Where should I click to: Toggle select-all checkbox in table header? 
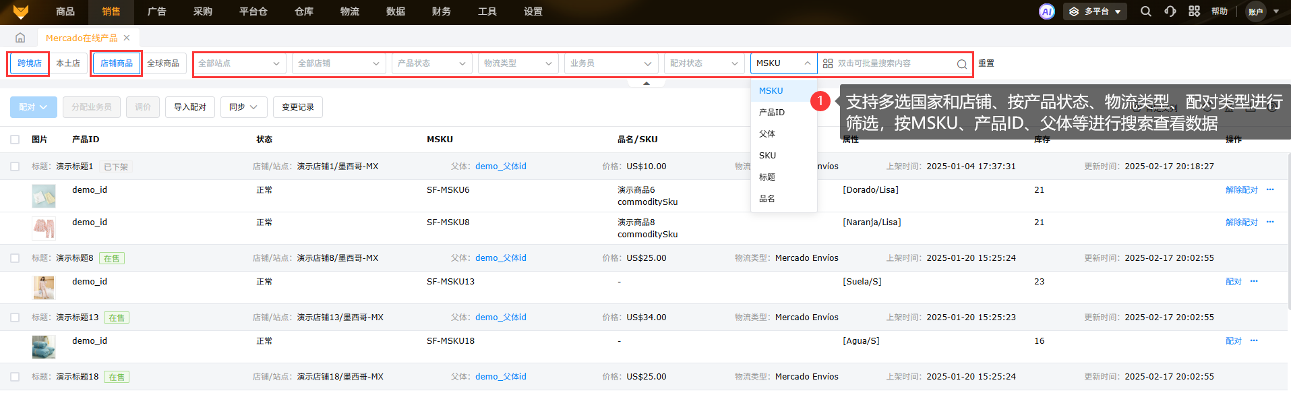[x=15, y=140]
